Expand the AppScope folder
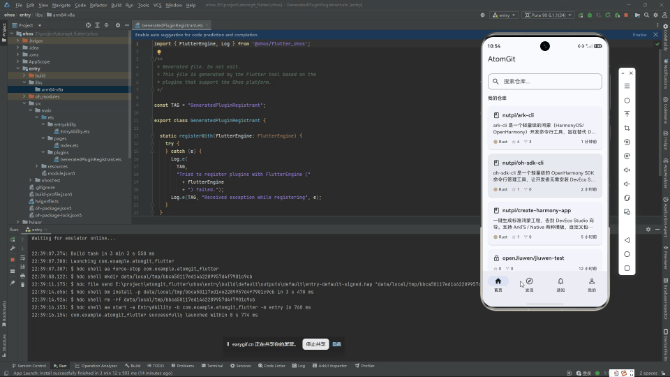 tap(18, 61)
